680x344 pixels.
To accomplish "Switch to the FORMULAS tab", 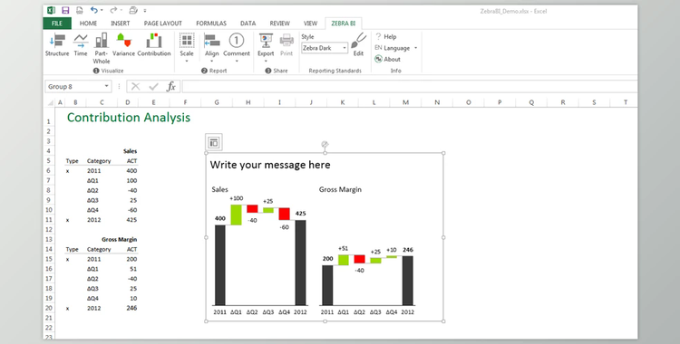I will click(211, 24).
